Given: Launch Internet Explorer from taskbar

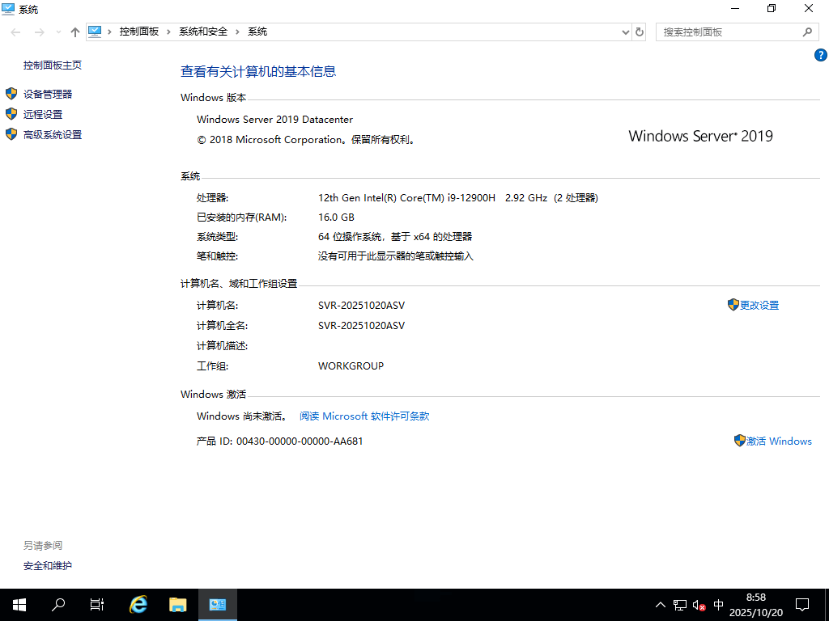Looking at the screenshot, I should (138, 604).
